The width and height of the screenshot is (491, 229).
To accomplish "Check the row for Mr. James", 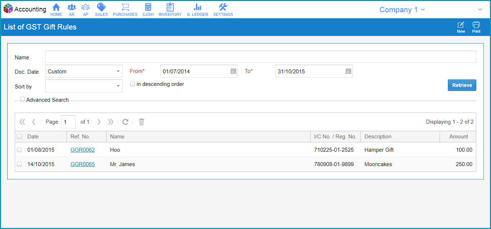I will coord(19,164).
